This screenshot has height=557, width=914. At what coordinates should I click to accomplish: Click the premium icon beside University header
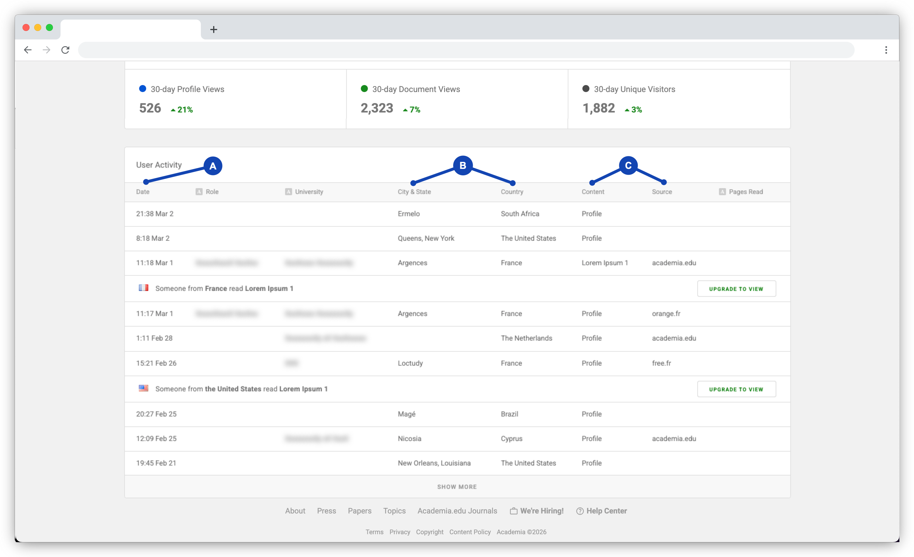point(288,192)
